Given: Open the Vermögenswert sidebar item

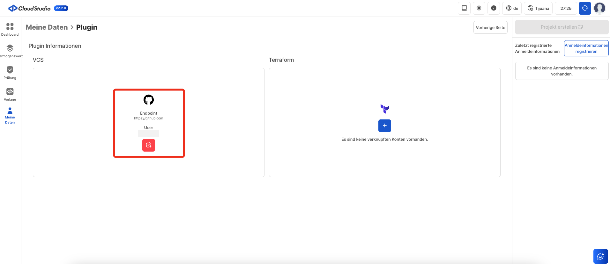Looking at the screenshot, I should pos(10,51).
